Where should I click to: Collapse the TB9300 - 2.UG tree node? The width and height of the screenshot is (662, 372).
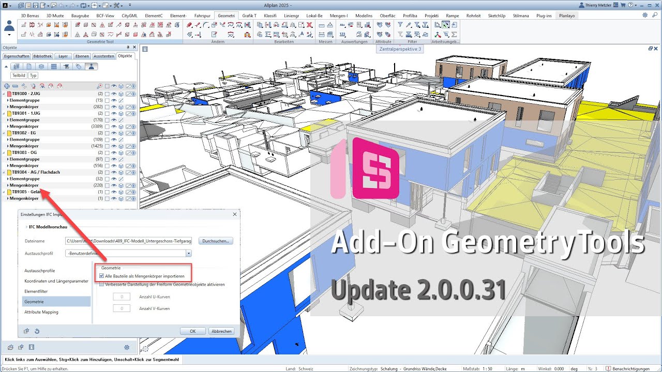[x=4, y=94]
